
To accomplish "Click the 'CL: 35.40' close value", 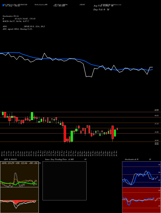I will tap(59, 6).
